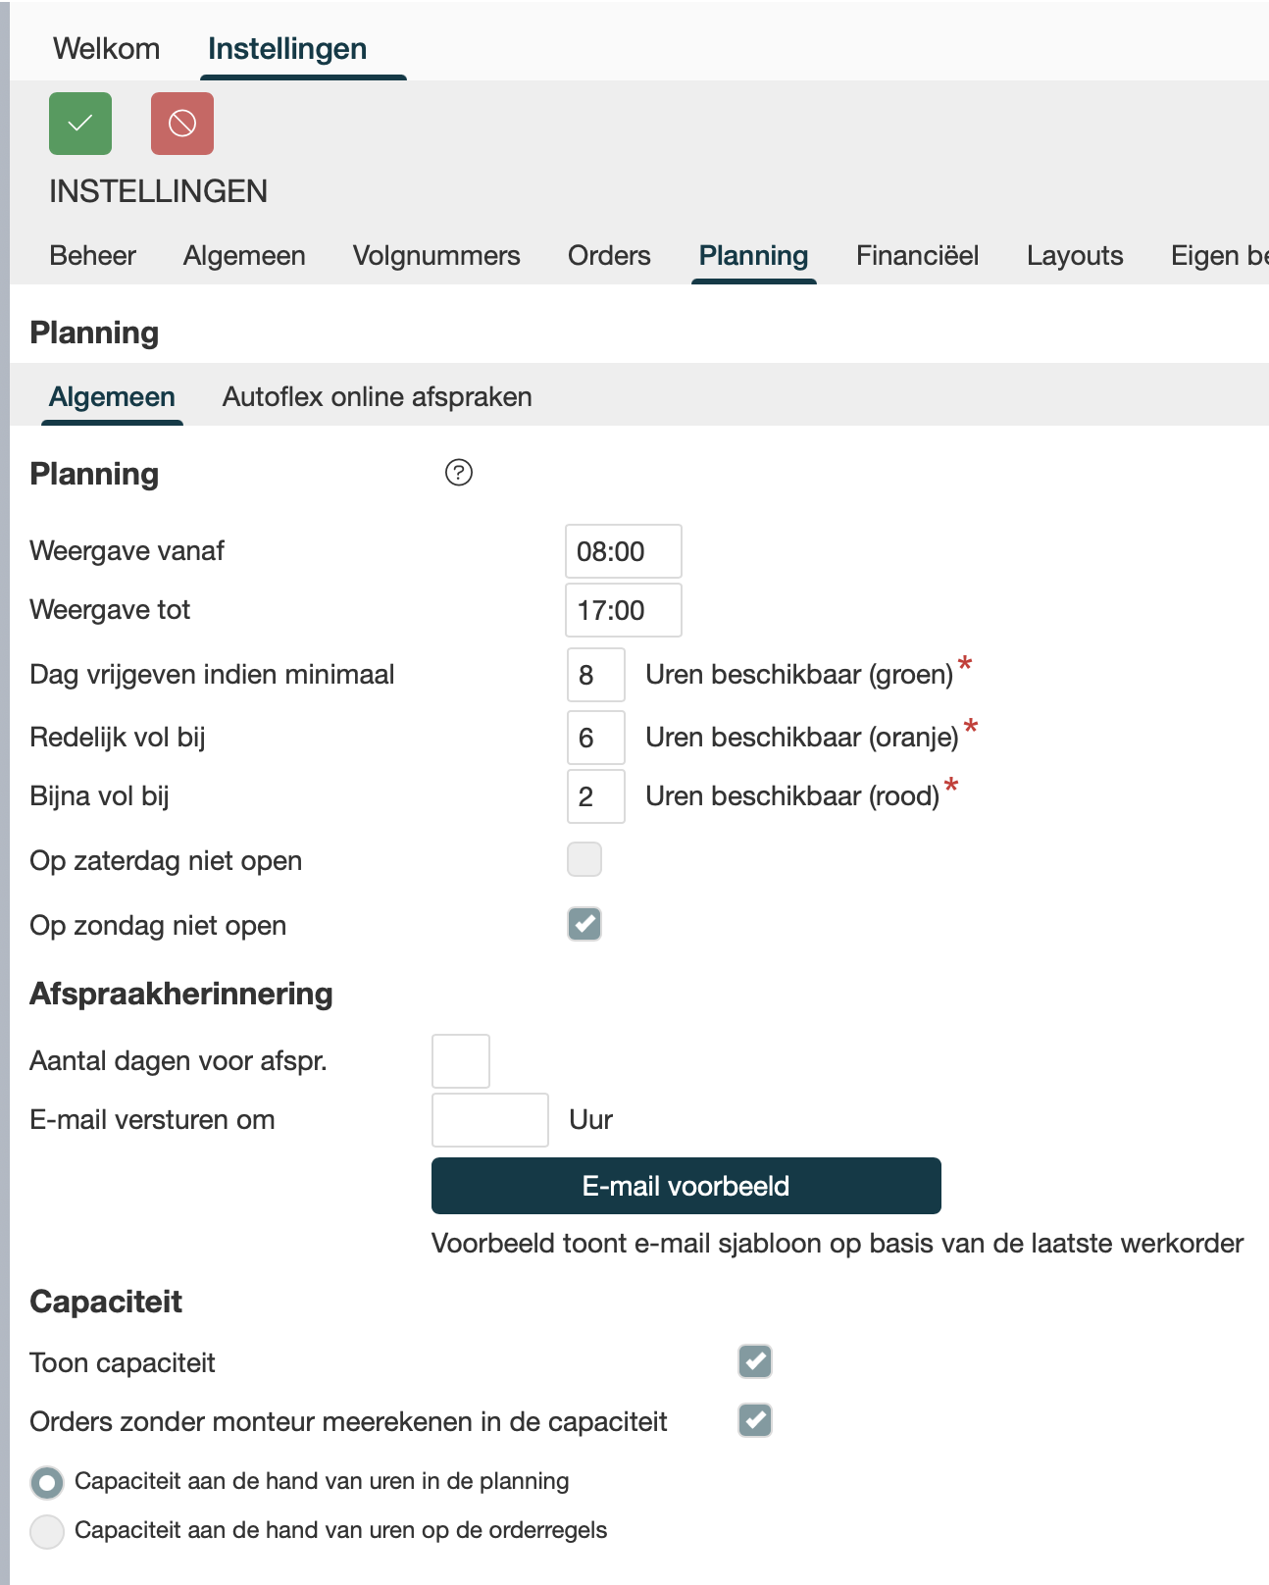Switch to the Financieel settings tab
This screenshot has height=1585, width=1269.
point(917,256)
